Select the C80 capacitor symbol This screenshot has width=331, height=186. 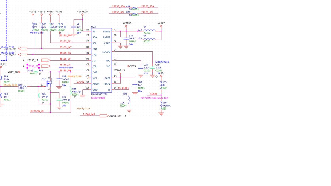(x=135, y=85)
